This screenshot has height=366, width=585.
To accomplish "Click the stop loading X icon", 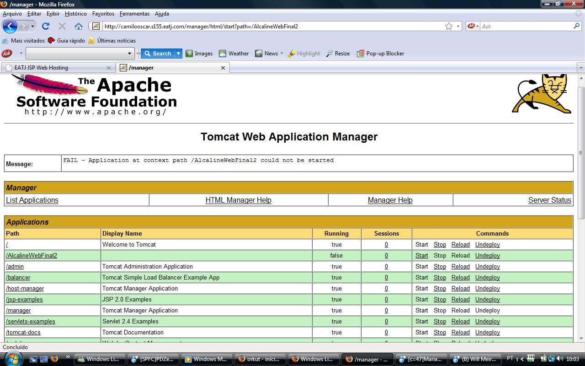I will tap(62, 26).
